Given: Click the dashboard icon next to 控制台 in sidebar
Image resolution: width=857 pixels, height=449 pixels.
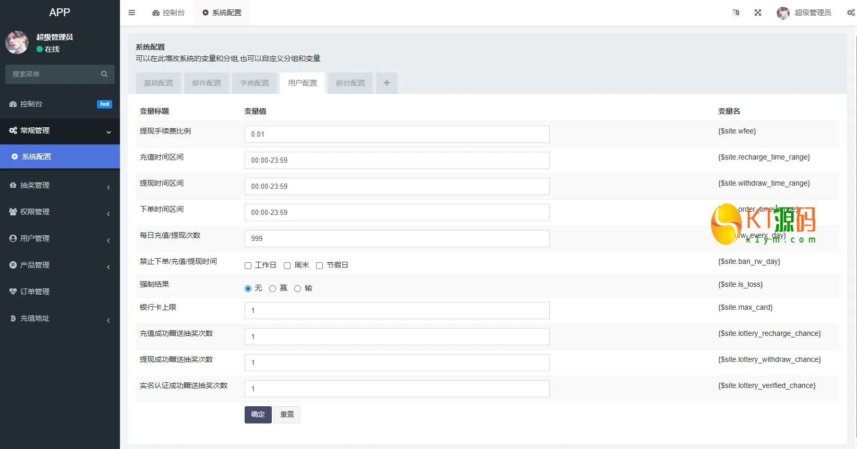Looking at the screenshot, I should click(13, 104).
